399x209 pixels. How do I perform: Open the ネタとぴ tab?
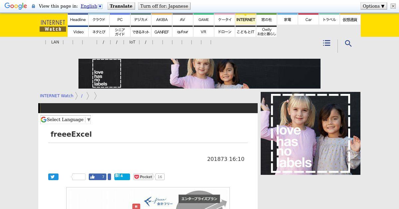pyautogui.click(x=99, y=32)
